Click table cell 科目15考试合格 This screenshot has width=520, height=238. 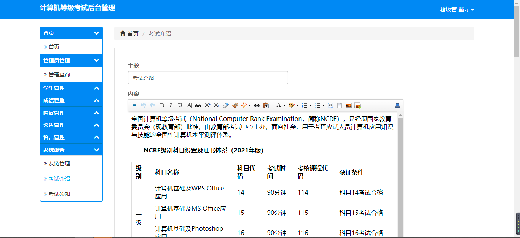coord(361,213)
